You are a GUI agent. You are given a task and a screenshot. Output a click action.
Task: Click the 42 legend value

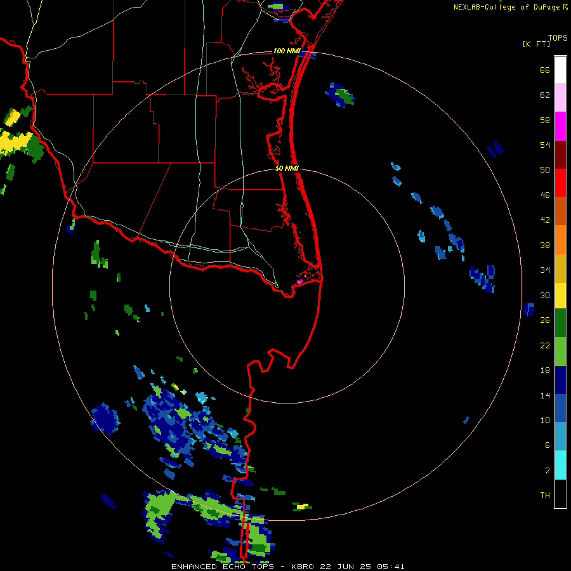(545, 220)
